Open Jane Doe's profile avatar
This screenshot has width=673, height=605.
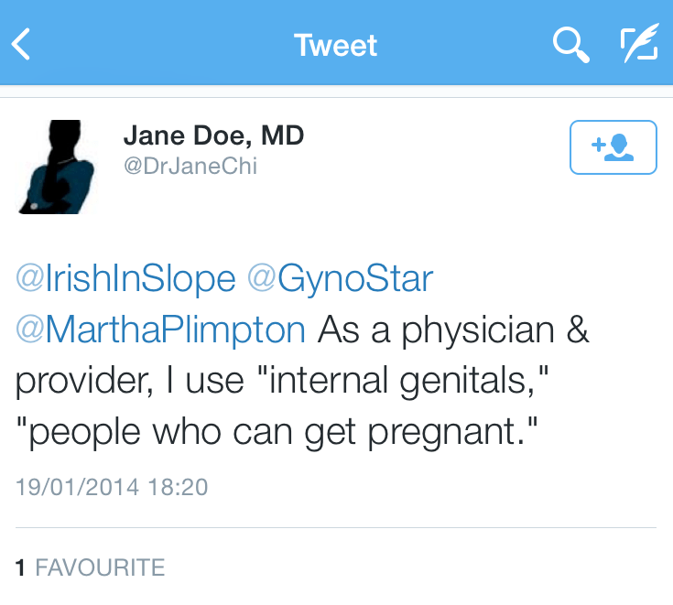[56, 167]
